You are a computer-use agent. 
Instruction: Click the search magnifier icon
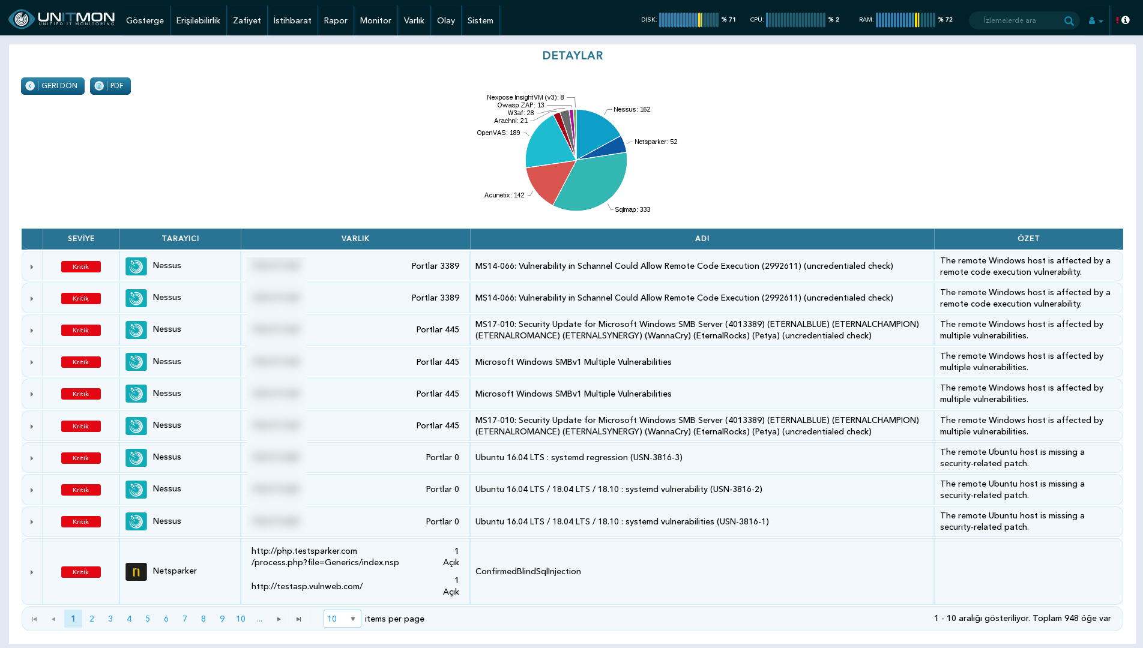click(x=1069, y=20)
